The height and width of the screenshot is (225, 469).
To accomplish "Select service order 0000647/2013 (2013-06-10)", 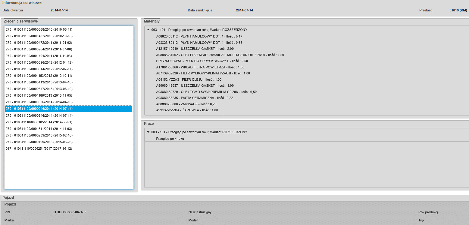I will [68, 89].
